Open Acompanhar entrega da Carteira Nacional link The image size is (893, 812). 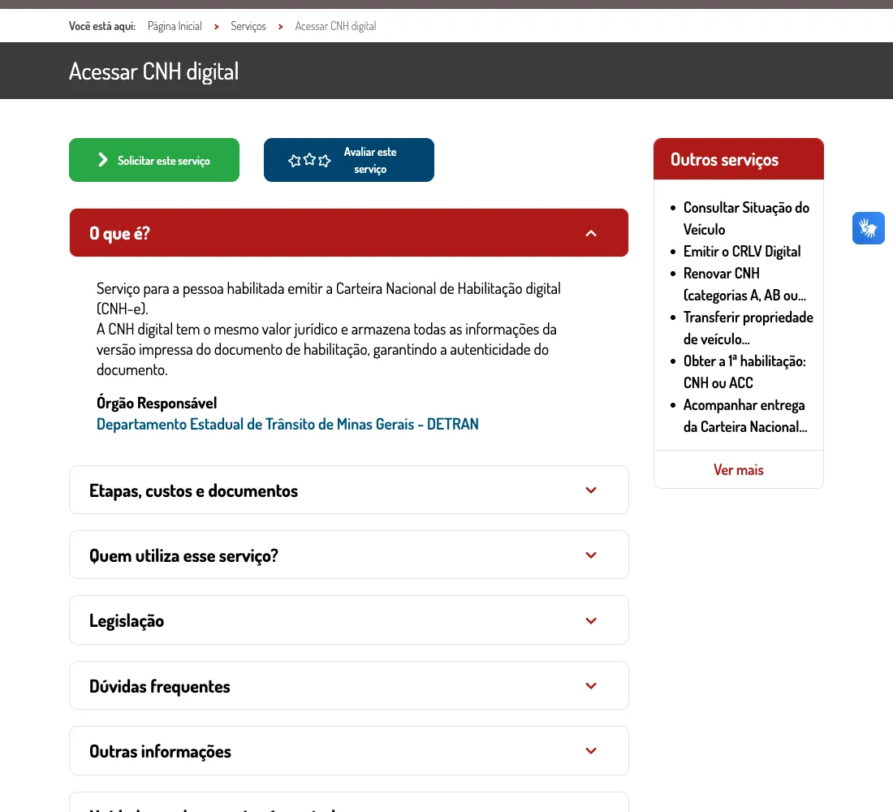pyautogui.click(x=745, y=416)
